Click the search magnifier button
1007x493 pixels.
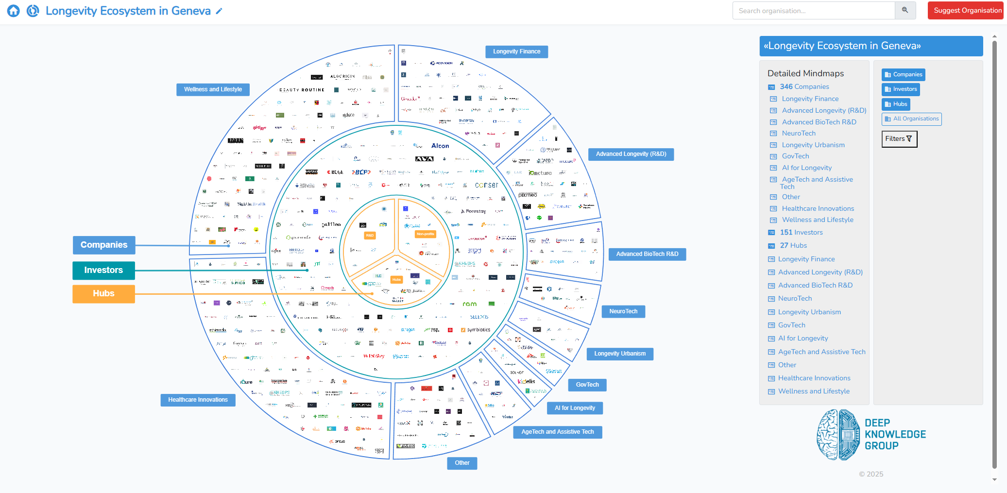[905, 11]
